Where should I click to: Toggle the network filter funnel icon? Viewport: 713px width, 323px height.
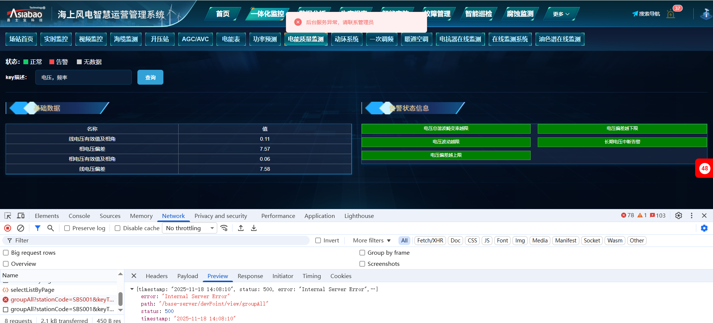click(x=38, y=228)
